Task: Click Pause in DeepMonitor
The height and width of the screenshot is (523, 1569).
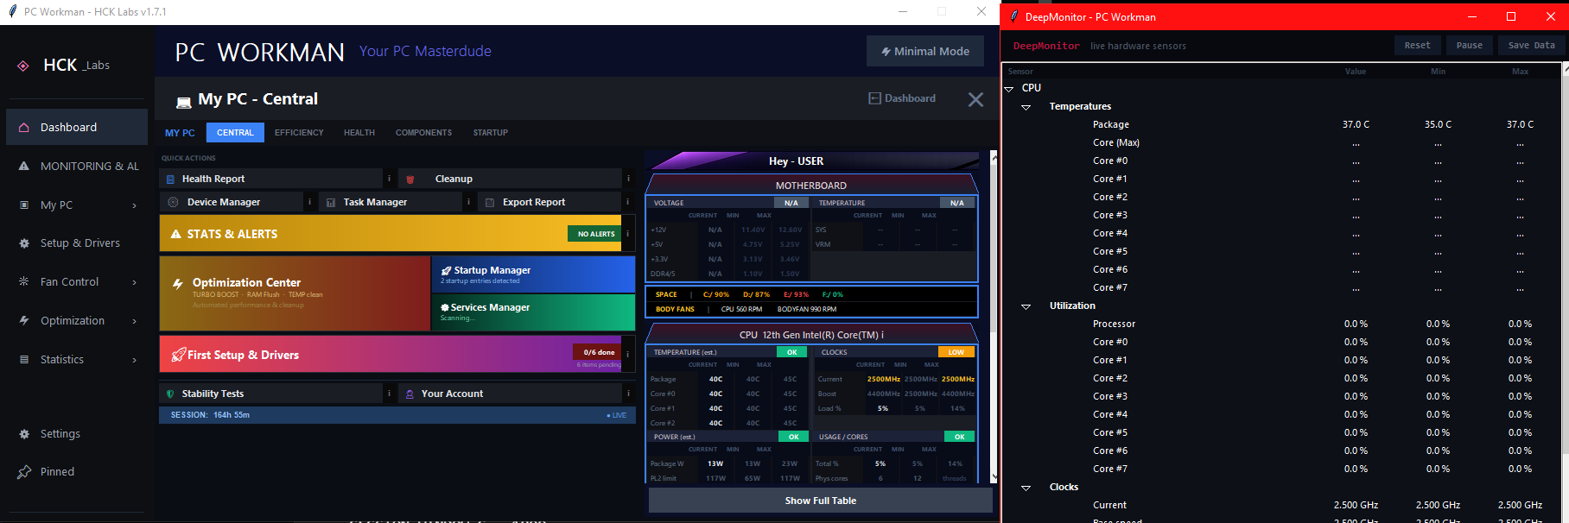Action: pyautogui.click(x=1469, y=46)
